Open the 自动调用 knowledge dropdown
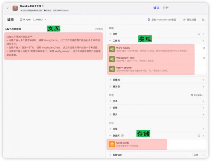211x161 pixels. pos(197,95)
